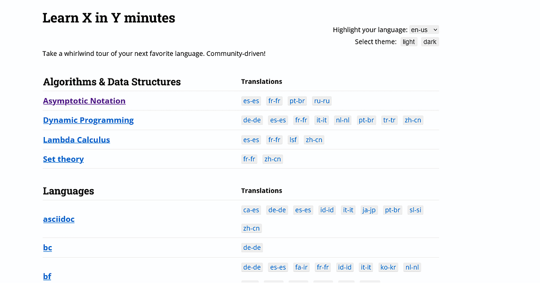Click the Learn X in Y minutes title
The height and width of the screenshot is (303, 540).
tap(109, 18)
